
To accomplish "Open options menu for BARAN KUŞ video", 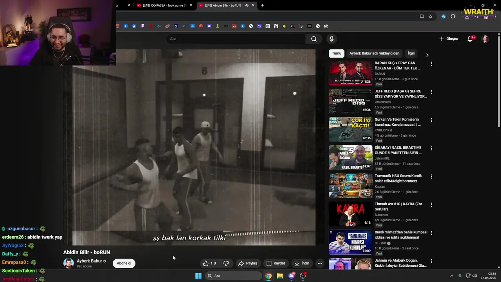I will [431, 64].
